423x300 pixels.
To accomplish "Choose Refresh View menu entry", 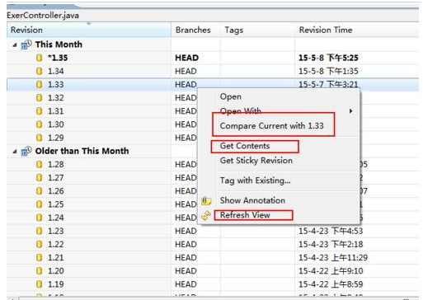I will point(245,215).
